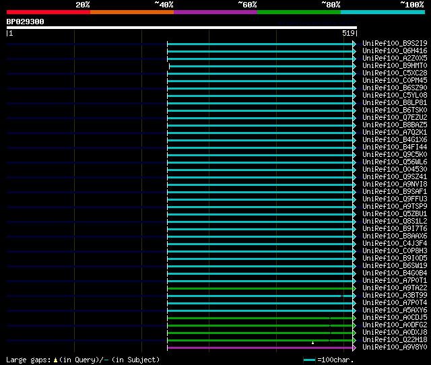Select label UniRef100_A7P0T4
Viewport: 431px width, 365px height.
tap(395, 303)
